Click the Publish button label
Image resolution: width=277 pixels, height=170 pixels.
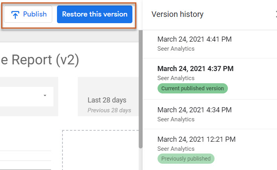coord(35,15)
